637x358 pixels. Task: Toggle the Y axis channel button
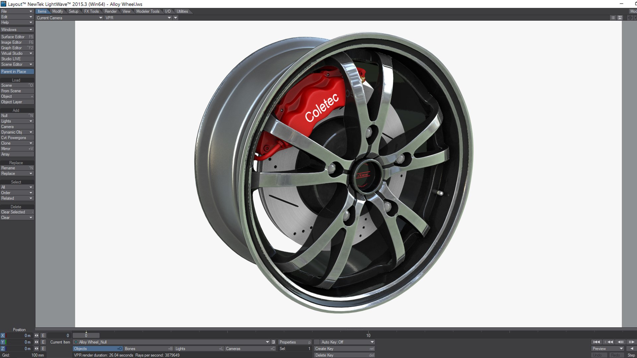[3, 342]
